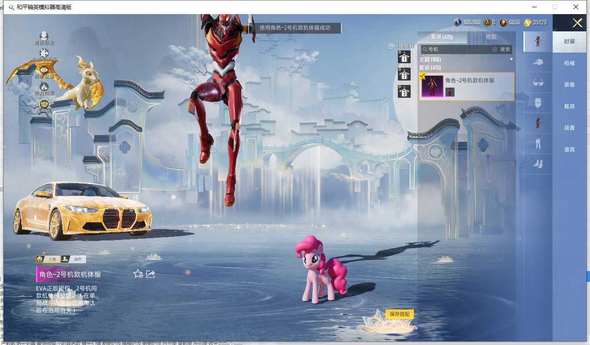
Task: Open the cap headwear category
Action: (538, 62)
